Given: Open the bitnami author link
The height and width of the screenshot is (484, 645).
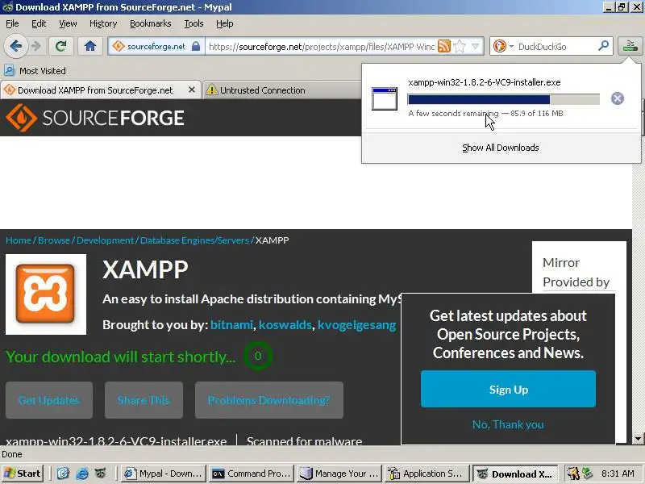Looking at the screenshot, I should 231,325.
